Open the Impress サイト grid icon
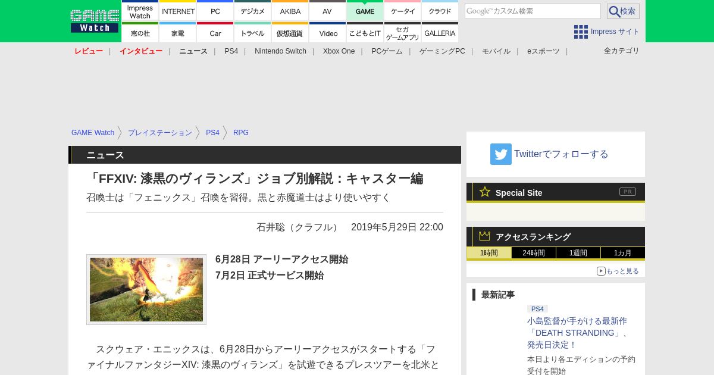This screenshot has width=714, height=375. click(x=581, y=32)
